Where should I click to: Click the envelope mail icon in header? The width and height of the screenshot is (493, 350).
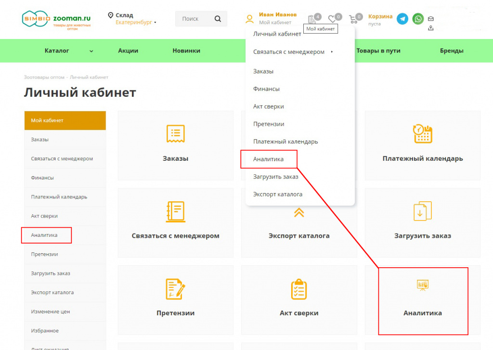tap(431, 19)
